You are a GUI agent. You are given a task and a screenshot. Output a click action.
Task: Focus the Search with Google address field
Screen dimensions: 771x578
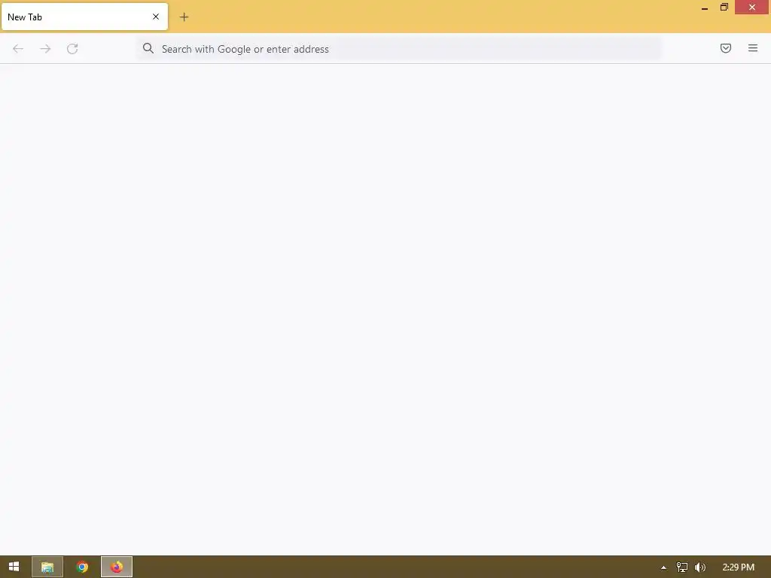tap(399, 49)
